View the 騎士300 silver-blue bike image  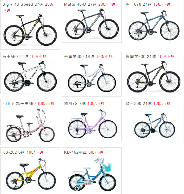[154, 125]
